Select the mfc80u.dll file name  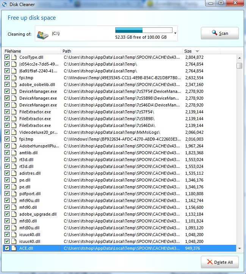[29, 228]
